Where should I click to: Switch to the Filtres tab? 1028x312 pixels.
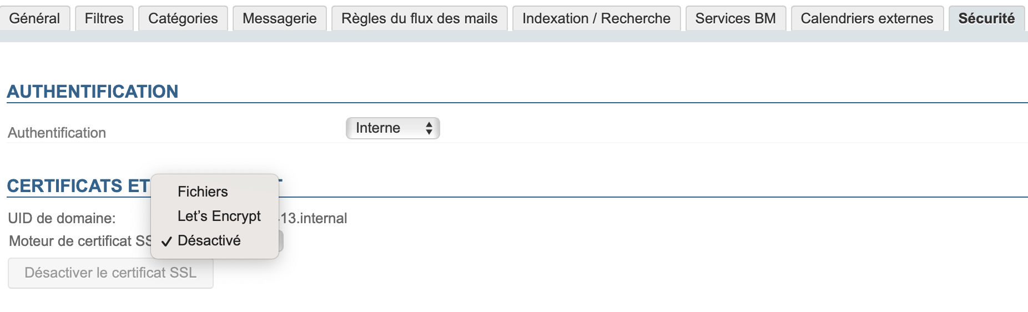click(104, 18)
